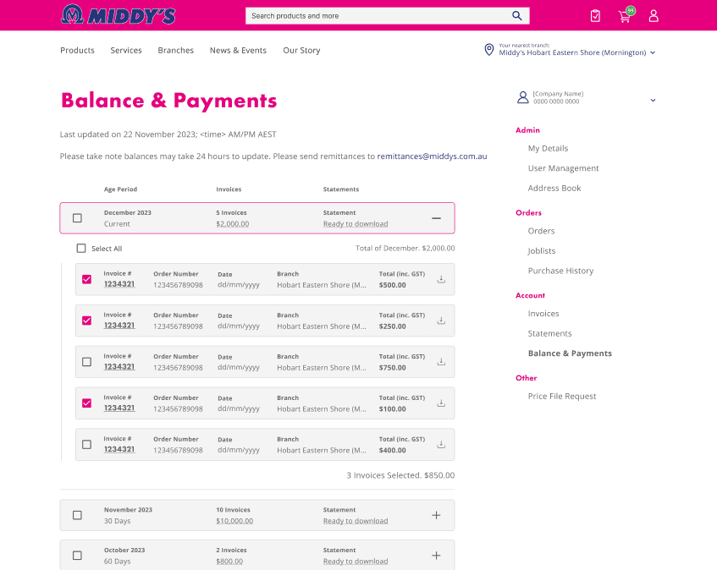Open the Products menu
This screenshot has width=717, height=570.
click(77, 50)
